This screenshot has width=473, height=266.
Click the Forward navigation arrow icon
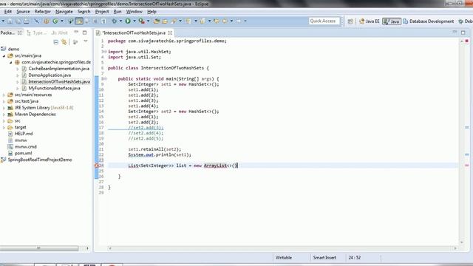239,21
